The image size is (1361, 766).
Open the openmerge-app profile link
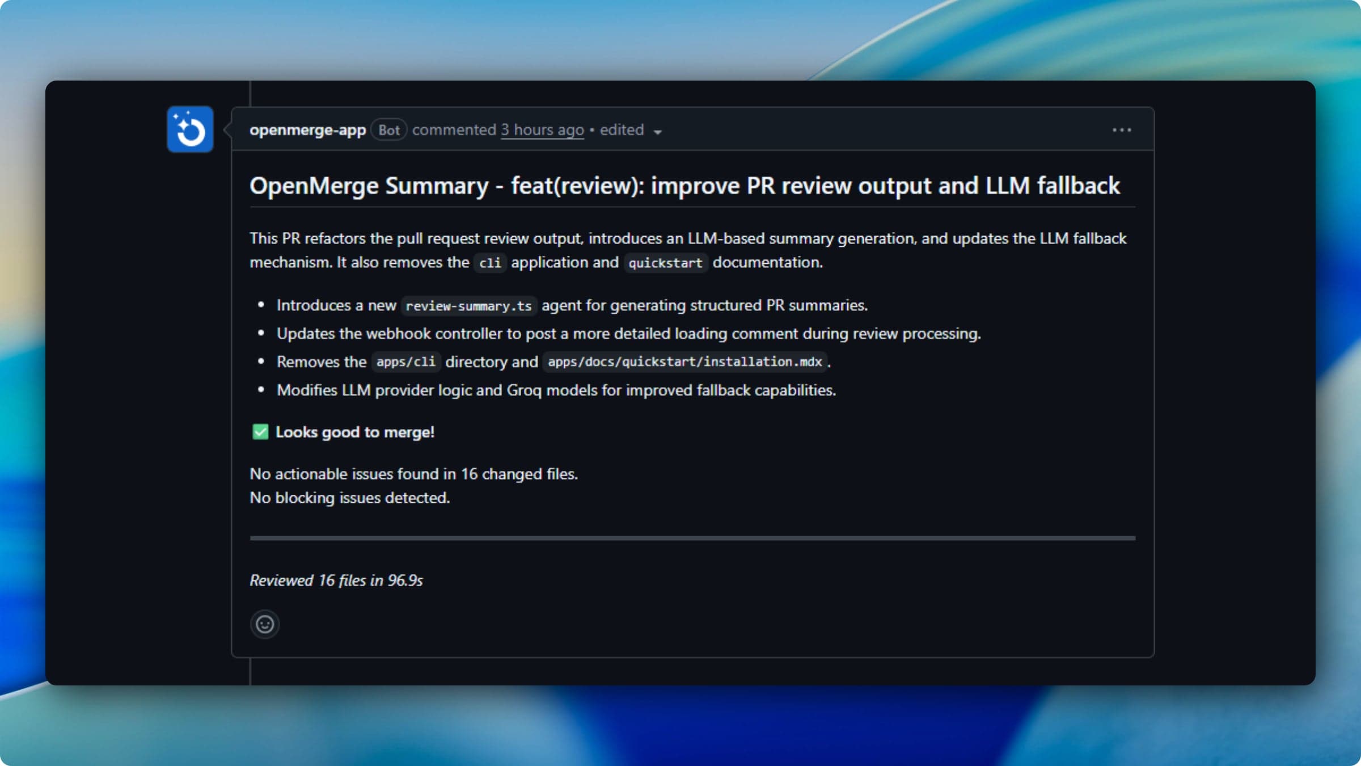307,130
